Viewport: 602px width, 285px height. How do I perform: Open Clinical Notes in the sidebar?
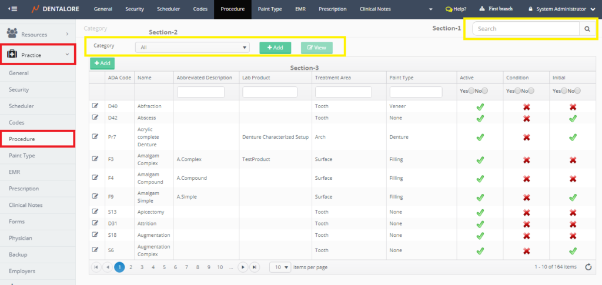point(25,205)
